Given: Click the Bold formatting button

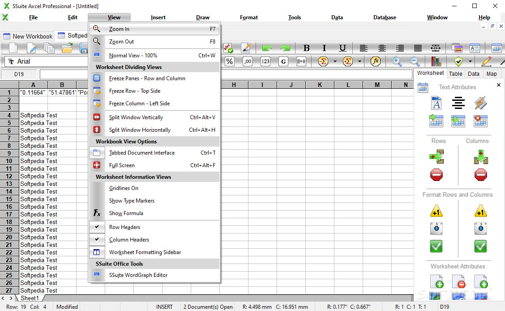Looking at the screenshot, I should 306,48.
